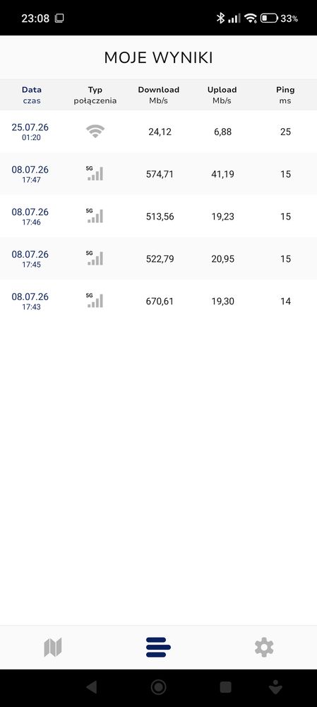
Task: Tap the 5G signal icon for 17:46 test
Action: 95,216
